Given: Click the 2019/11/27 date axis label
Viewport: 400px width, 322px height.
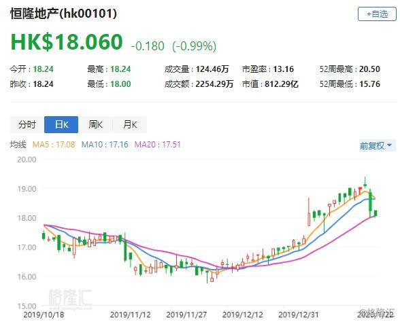Looking at the screenshot, I should 186,315.
